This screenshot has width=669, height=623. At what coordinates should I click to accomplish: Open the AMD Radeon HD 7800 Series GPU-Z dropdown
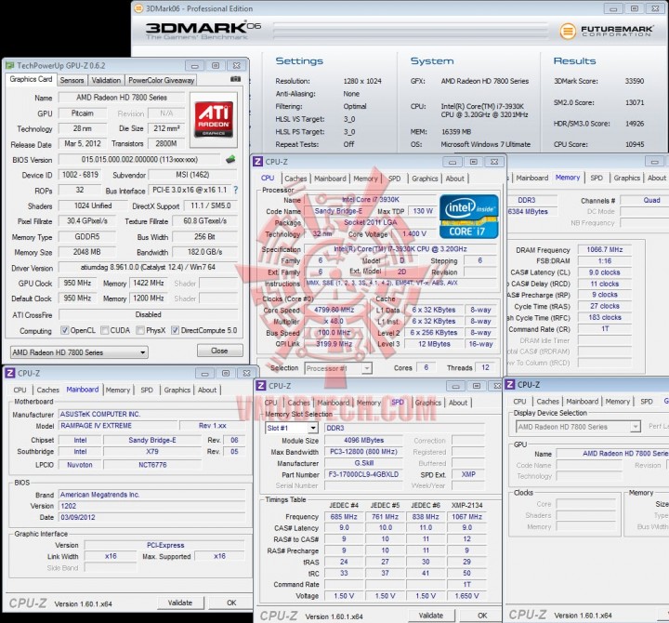(x=79, y=352)
